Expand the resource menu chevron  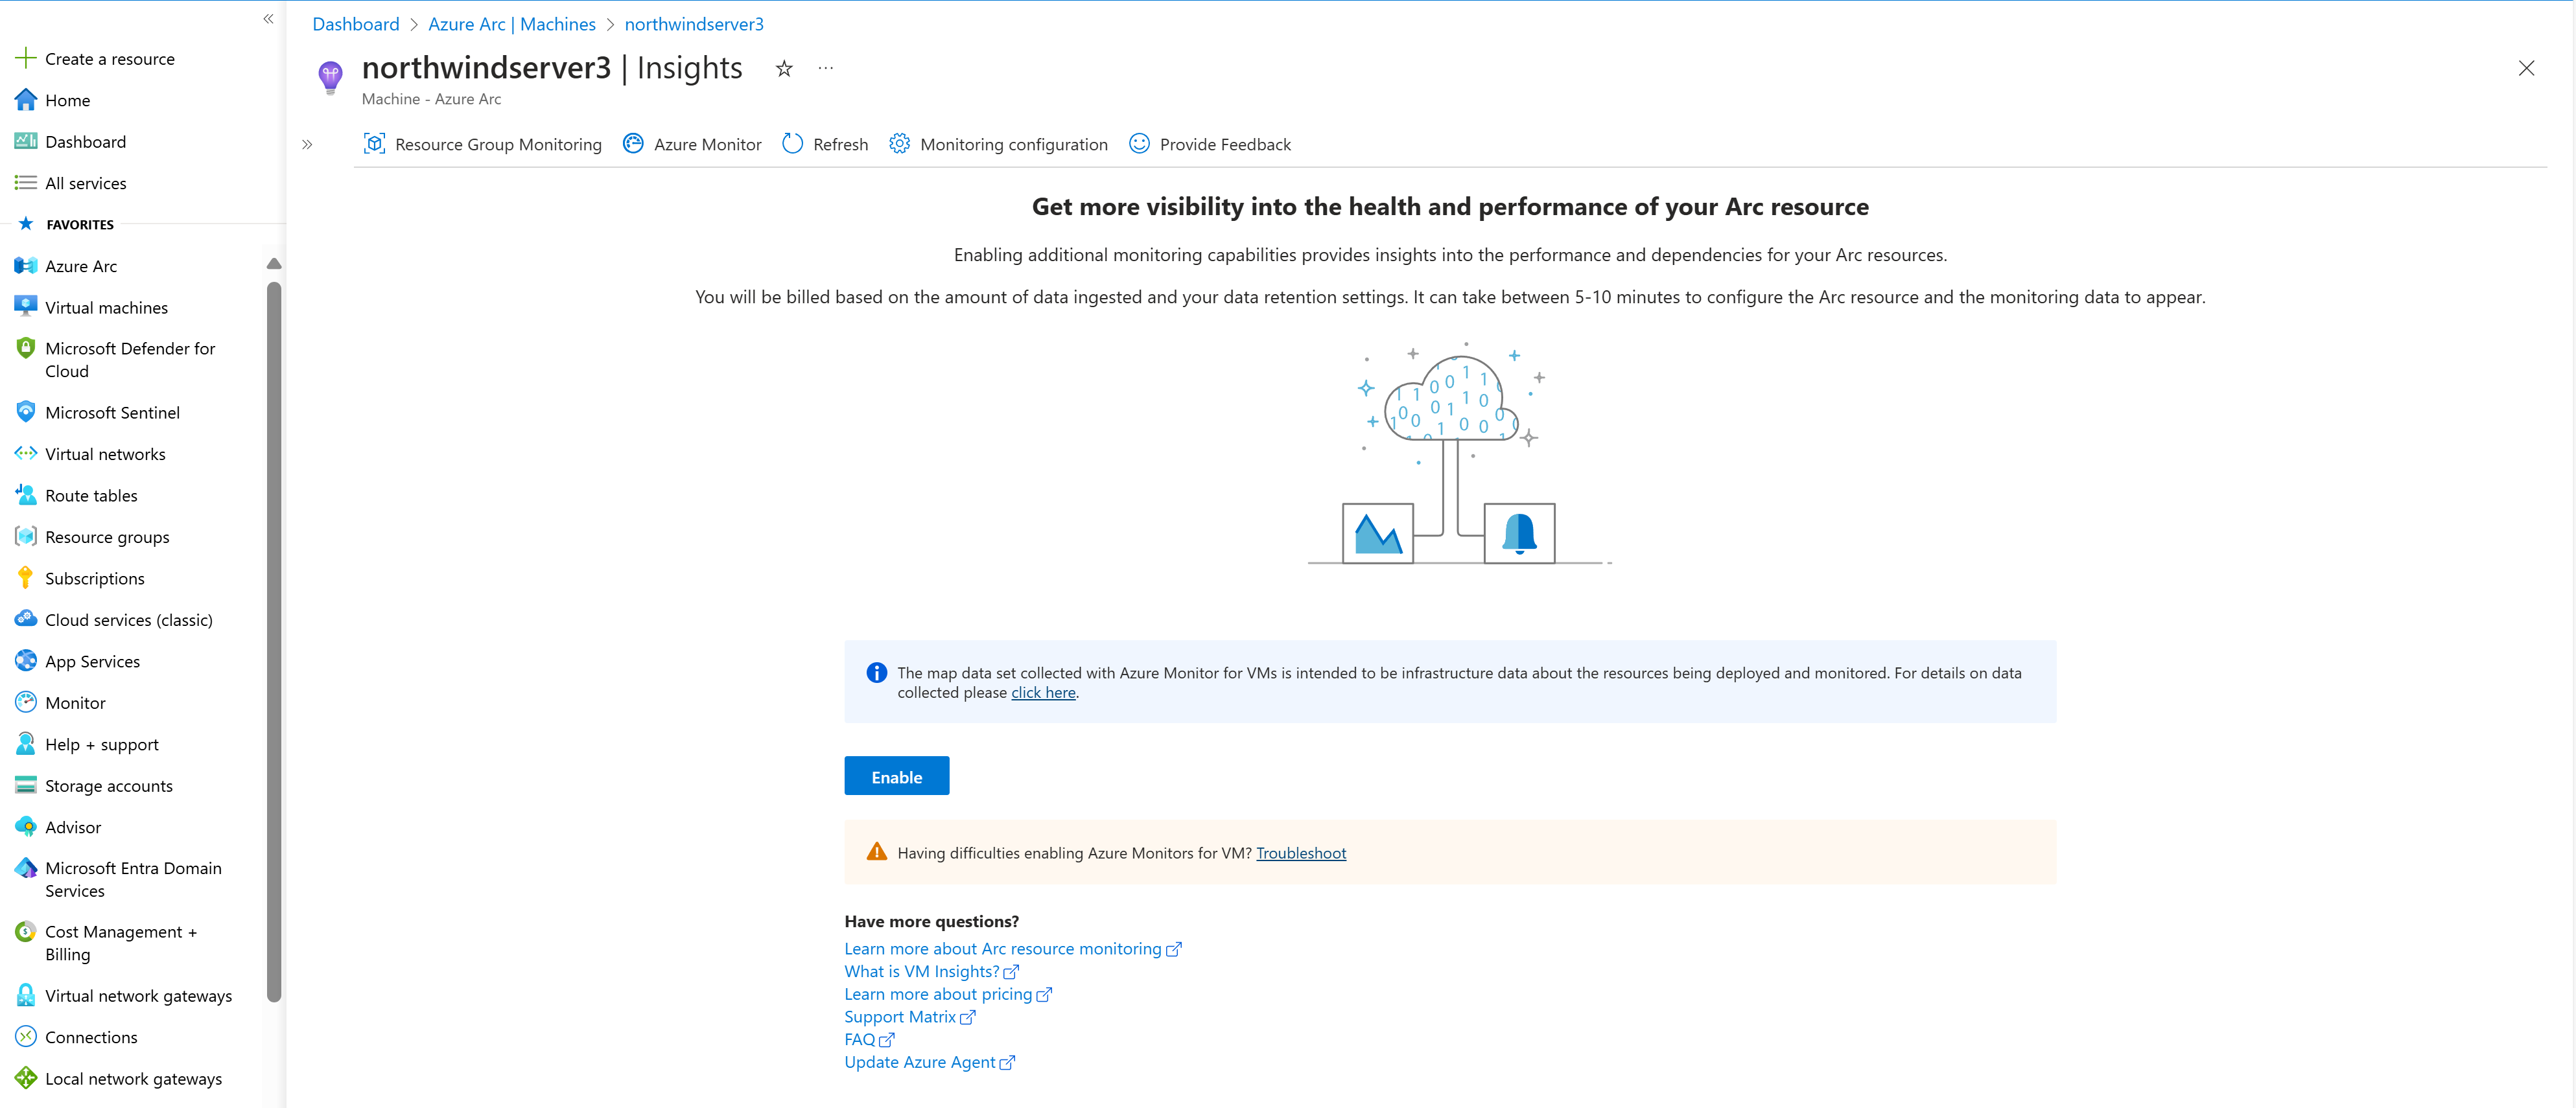click(307, 145)
